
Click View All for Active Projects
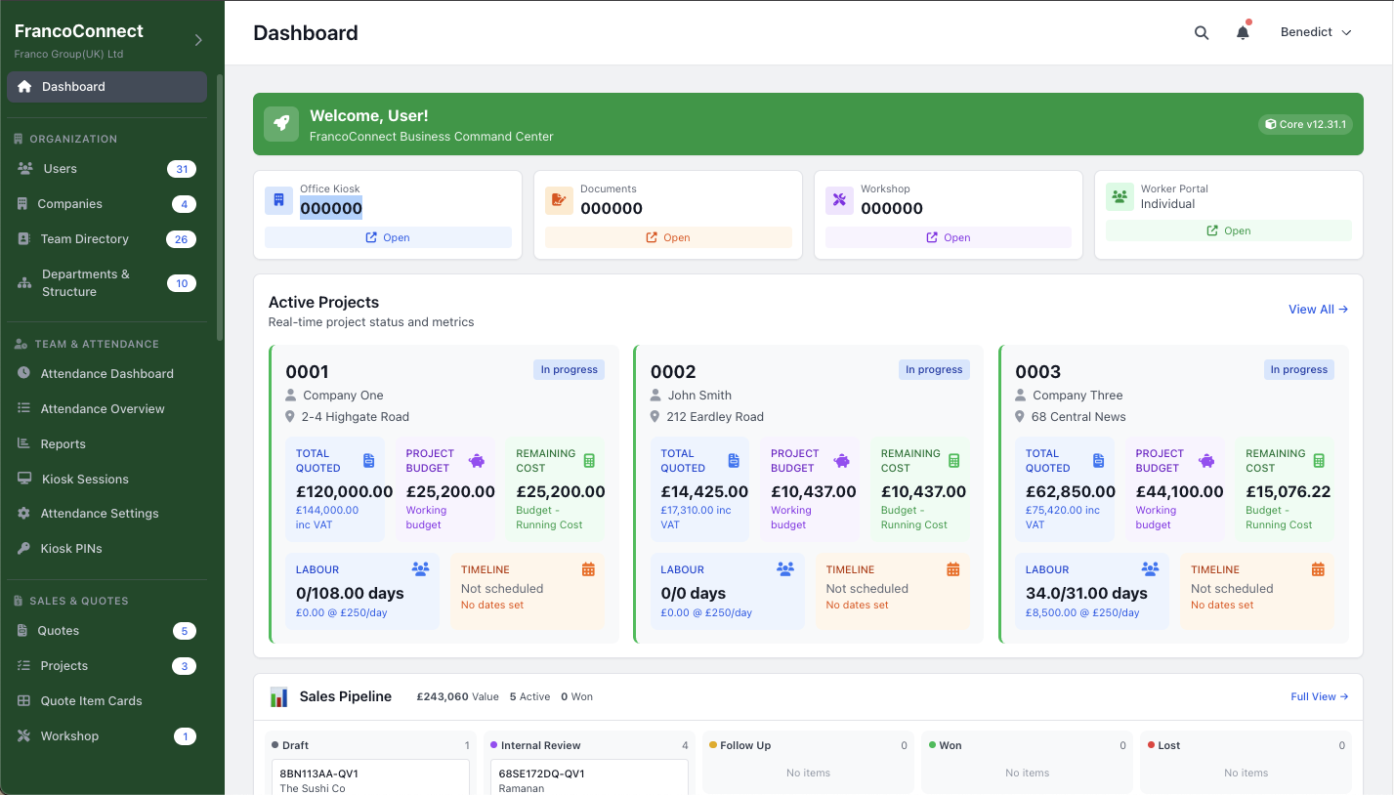(x=1317, y=309)
